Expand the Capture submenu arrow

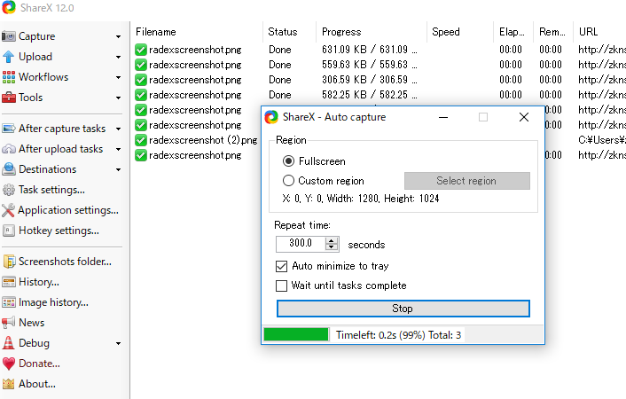pyautogui.click(x=118, y=36)
